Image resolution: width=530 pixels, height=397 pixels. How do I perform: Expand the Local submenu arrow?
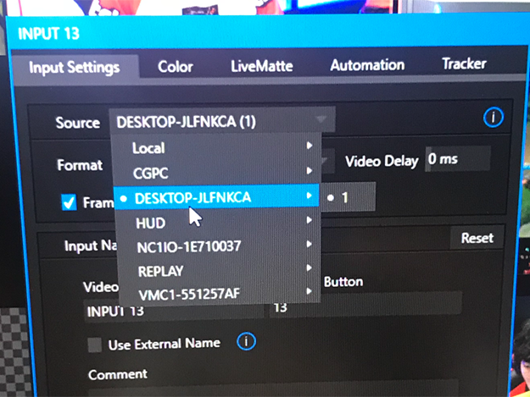[x=310, y=146]
